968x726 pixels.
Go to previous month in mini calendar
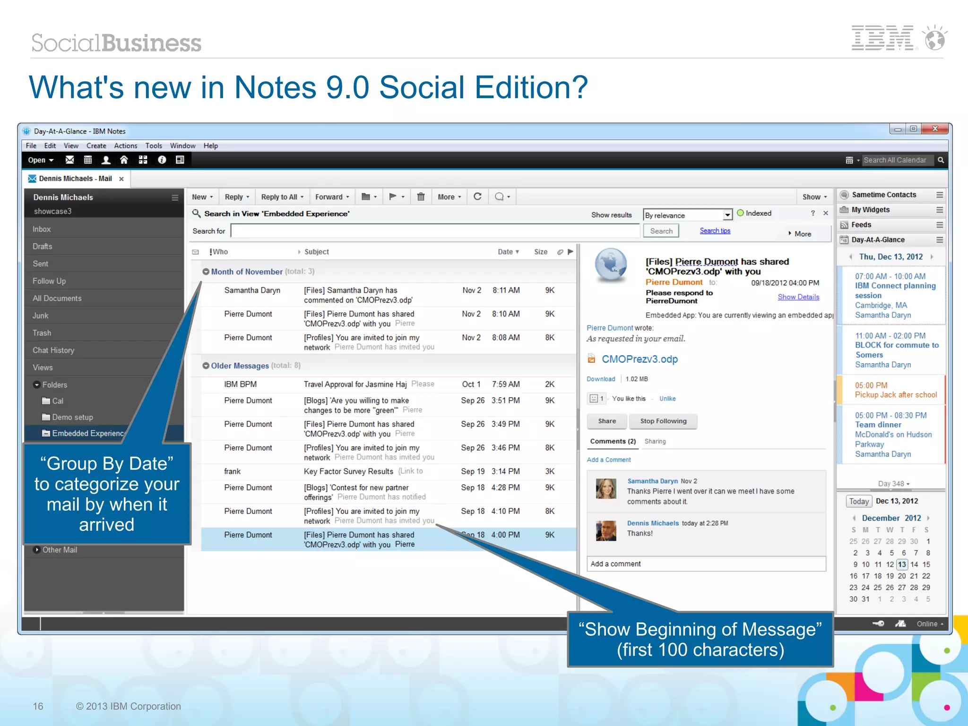tap(854, 518)
